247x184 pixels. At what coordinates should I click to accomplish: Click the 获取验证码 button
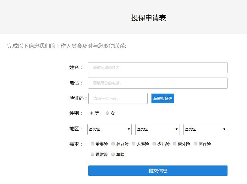click(163, 99)
